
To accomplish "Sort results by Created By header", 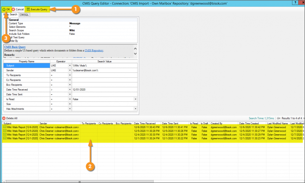I will click(x=224, y=124).
